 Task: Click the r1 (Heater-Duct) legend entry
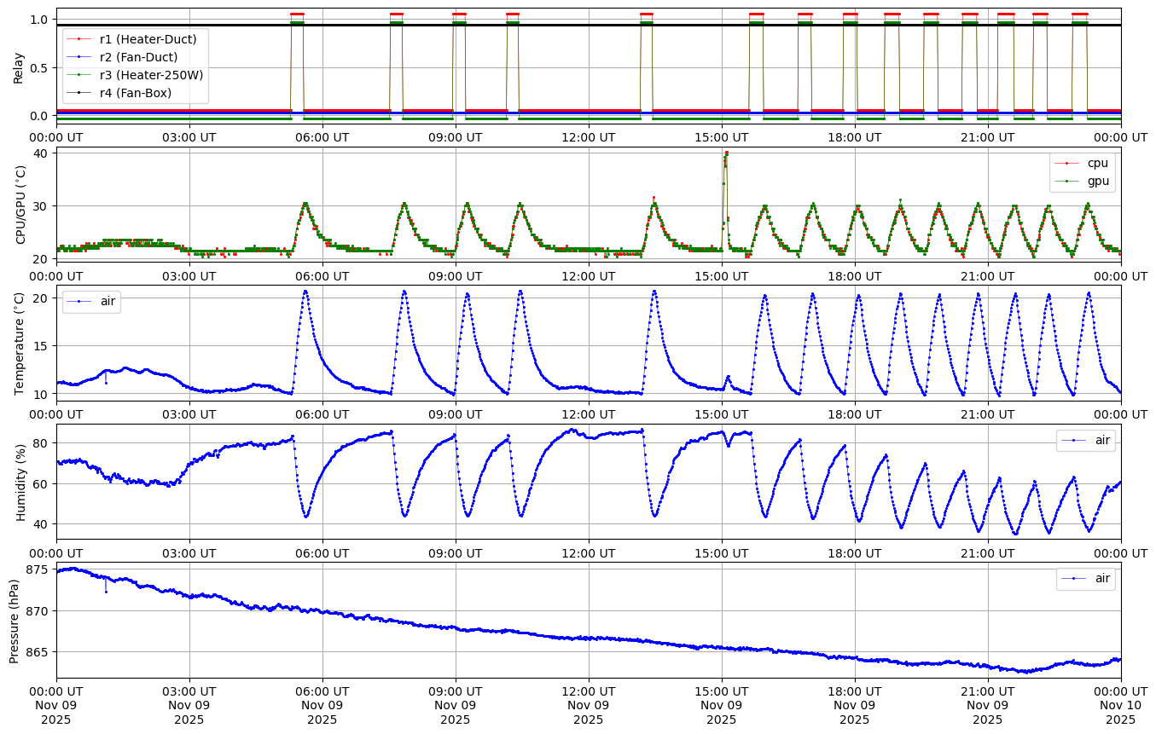click(x=148, y=39)
